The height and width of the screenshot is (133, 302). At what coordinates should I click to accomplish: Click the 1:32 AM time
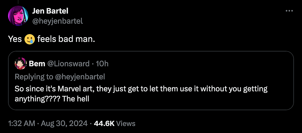pyautogui.click(x=21, y=123)
